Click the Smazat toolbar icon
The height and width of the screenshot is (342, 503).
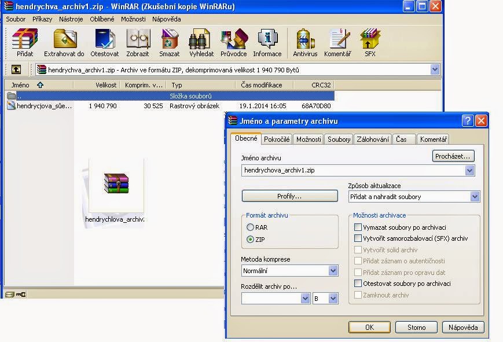[170, 43]
